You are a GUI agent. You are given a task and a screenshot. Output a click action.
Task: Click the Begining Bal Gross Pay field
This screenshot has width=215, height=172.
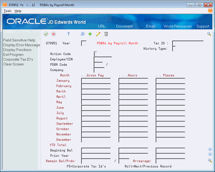click(x=96, y=150)
